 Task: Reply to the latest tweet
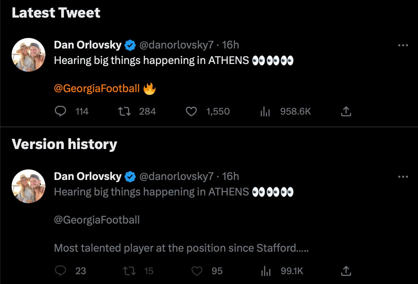[x=61, y=111]
